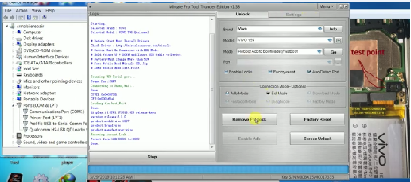Select the Human Interface Devices icon

(19, 57)
